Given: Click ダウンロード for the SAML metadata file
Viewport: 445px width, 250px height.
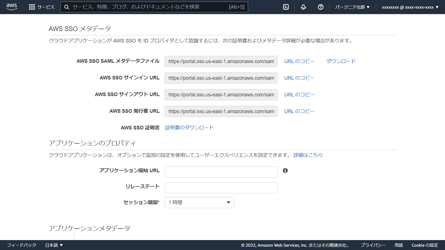Looking at the screenshot, I should click(x=341, y=61).
